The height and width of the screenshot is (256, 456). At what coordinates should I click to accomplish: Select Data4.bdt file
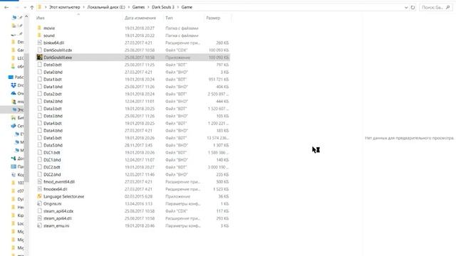point(53,123)
